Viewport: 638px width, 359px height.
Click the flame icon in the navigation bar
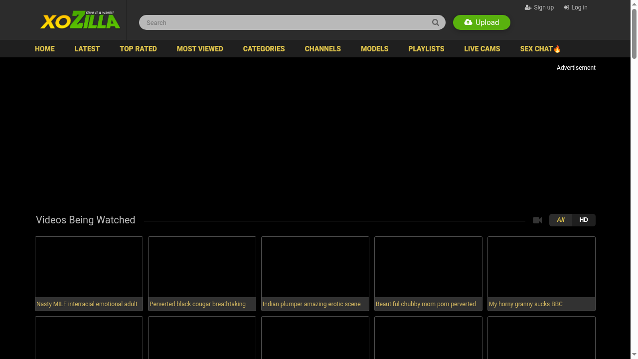coord(557,49)
